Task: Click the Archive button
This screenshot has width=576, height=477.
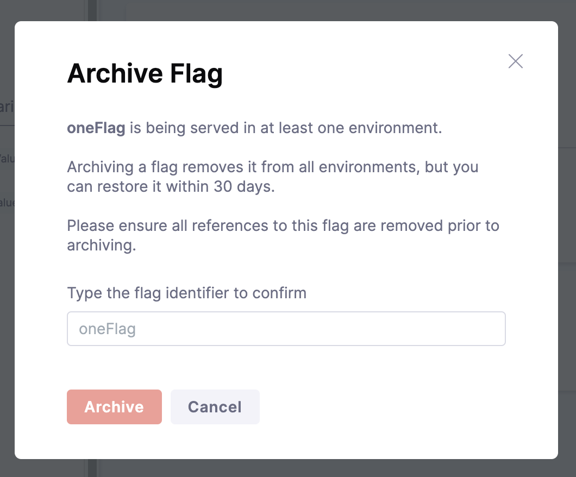Action: (x=114, y=406)
